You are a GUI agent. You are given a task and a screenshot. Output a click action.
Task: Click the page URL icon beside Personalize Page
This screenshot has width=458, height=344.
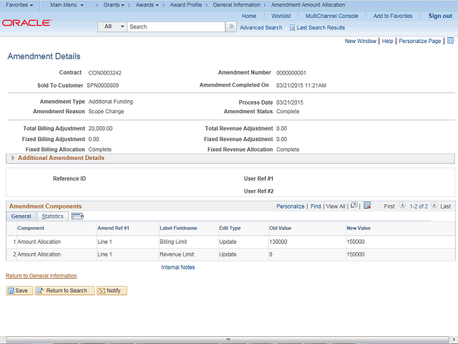pyautogui.click(x=450, y=41)
